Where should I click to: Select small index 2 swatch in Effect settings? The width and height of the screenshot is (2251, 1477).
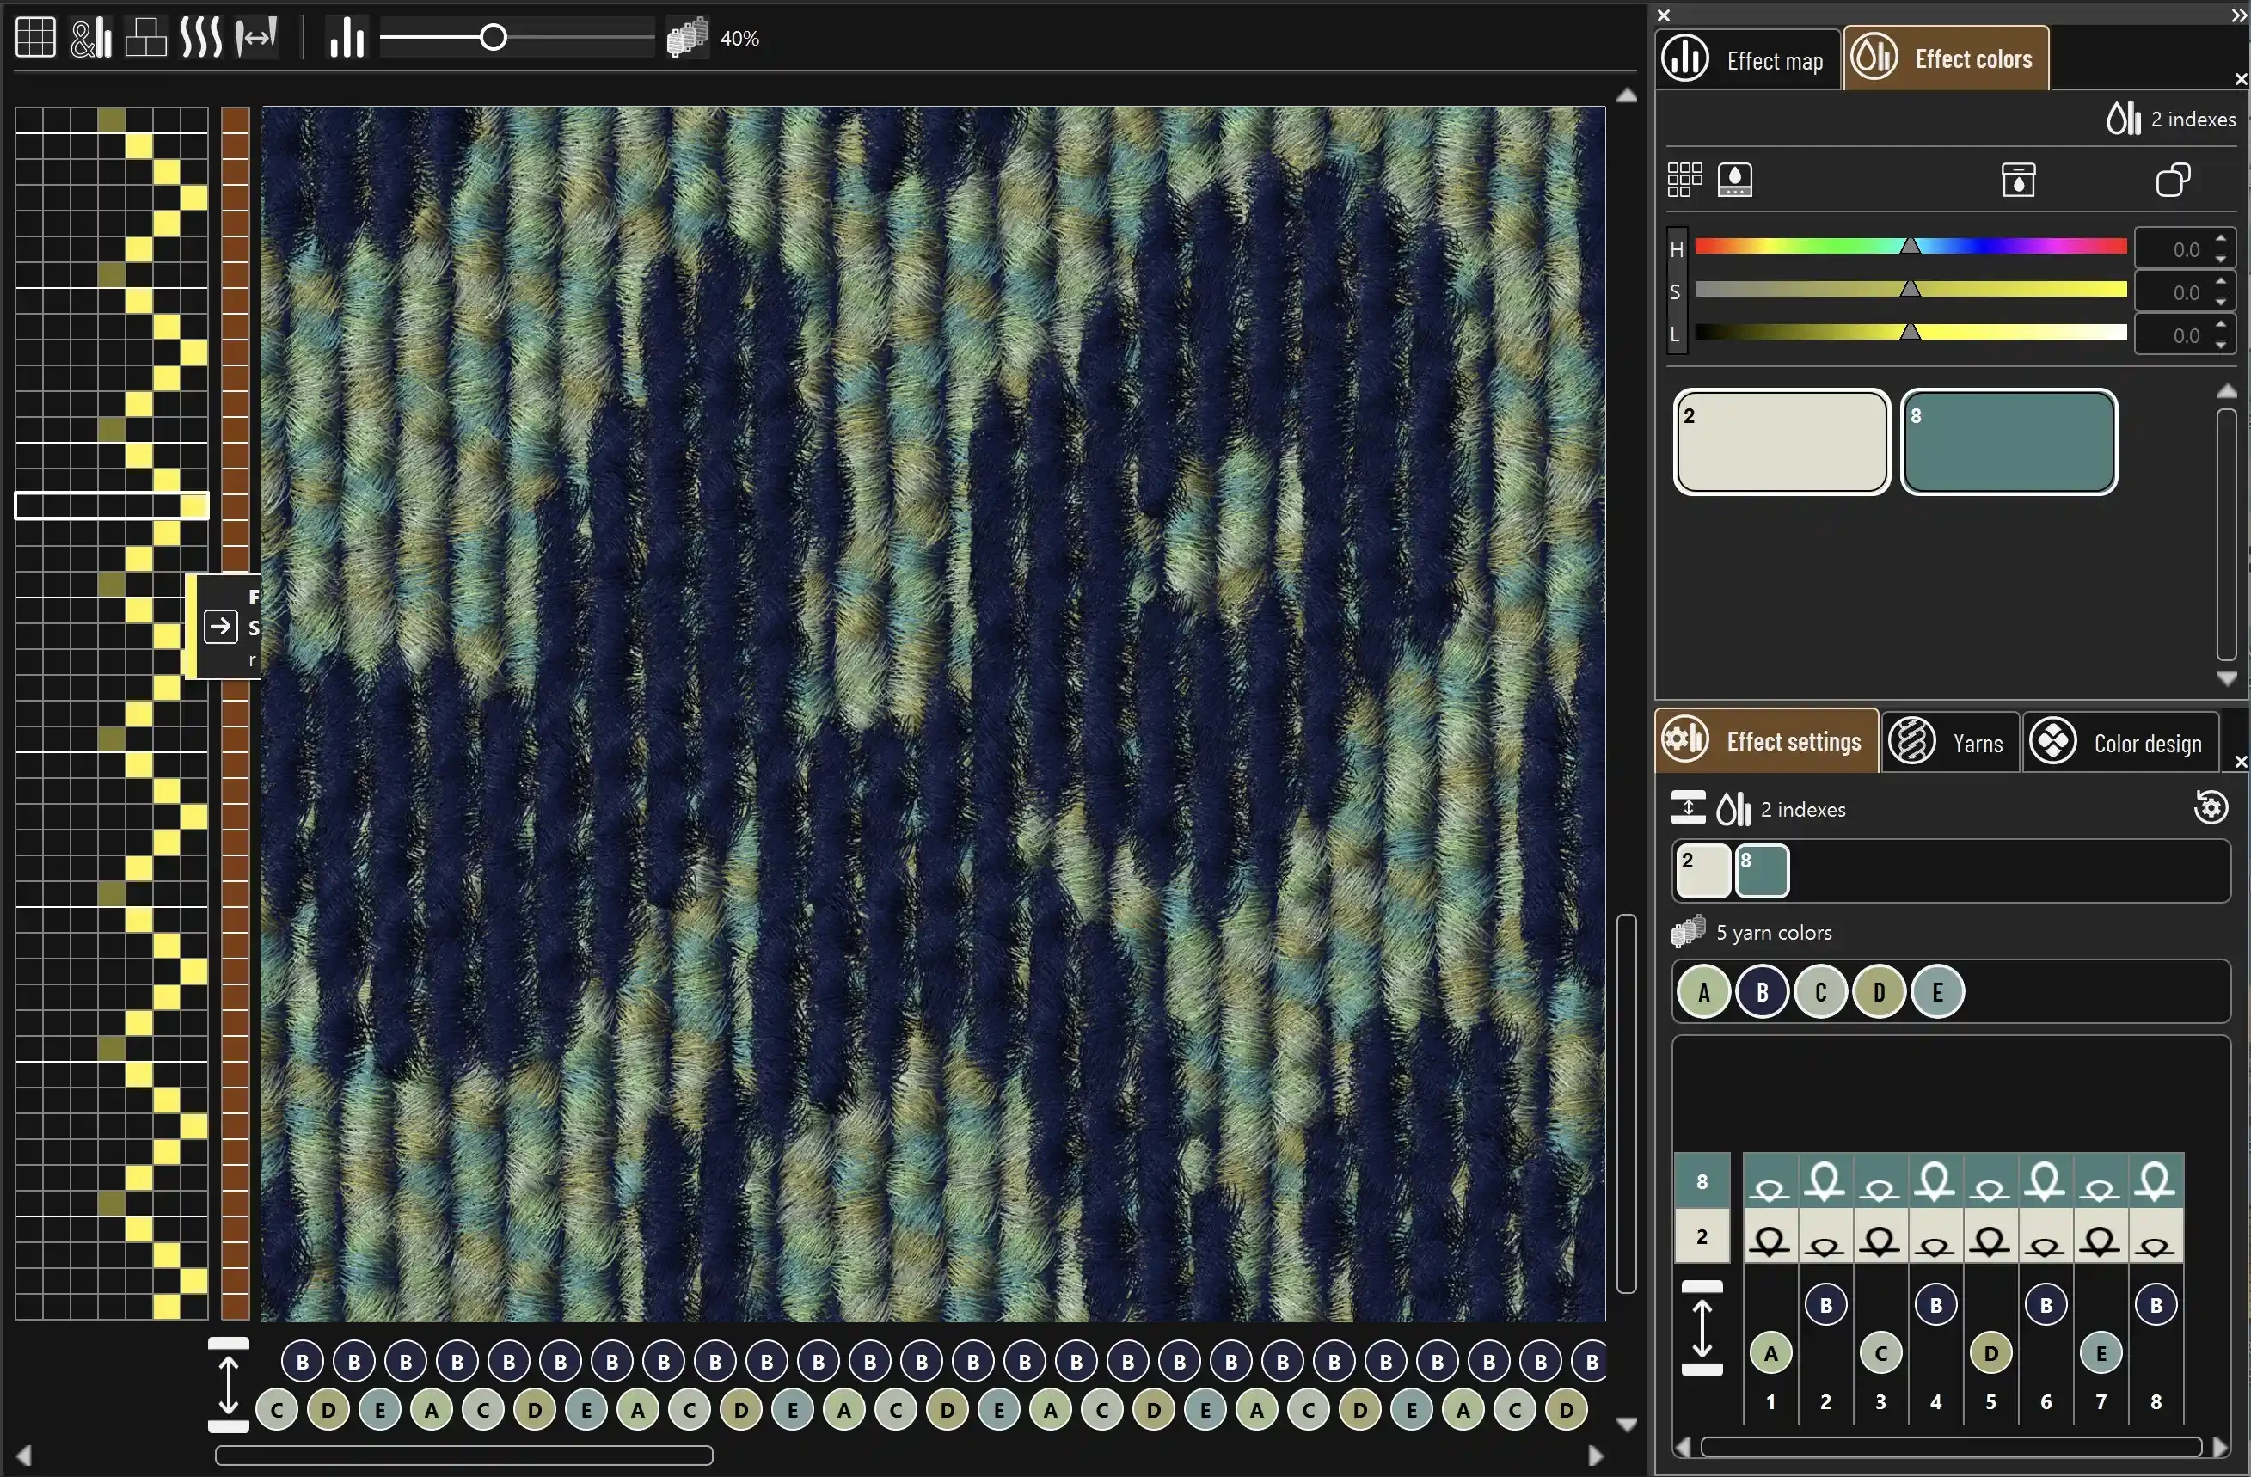1702,870
